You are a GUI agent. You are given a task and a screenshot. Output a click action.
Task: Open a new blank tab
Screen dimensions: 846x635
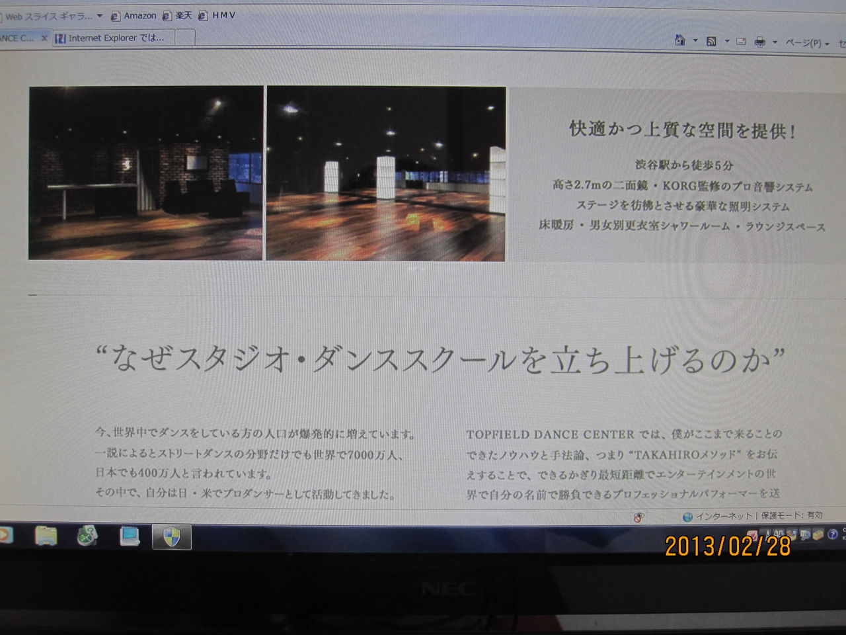185,38
